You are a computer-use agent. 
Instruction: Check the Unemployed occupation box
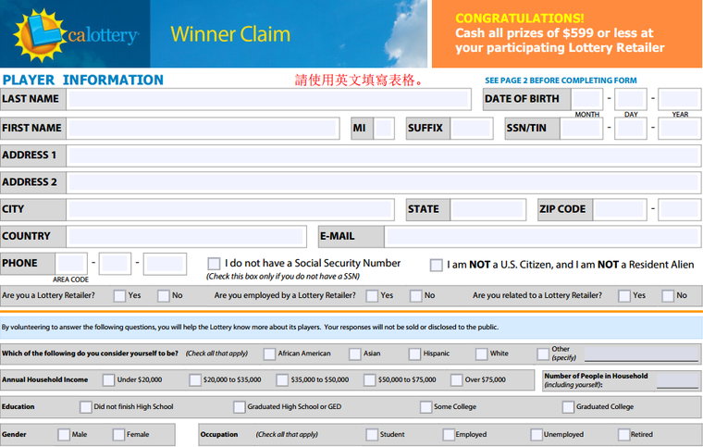point(536,435)
